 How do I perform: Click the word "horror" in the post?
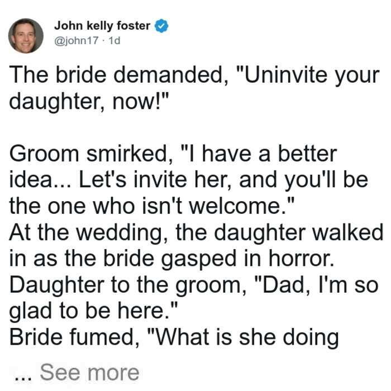(x=301, y=258)
